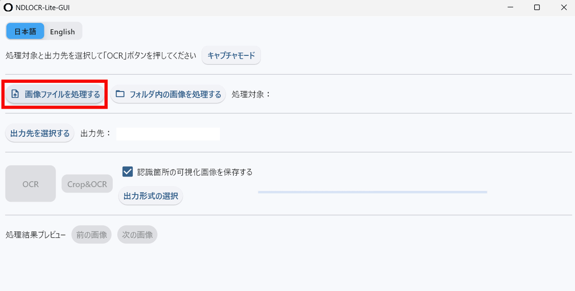Click the OCR progress bar
This screenshot has width=575, height=291.
point(372,192)
